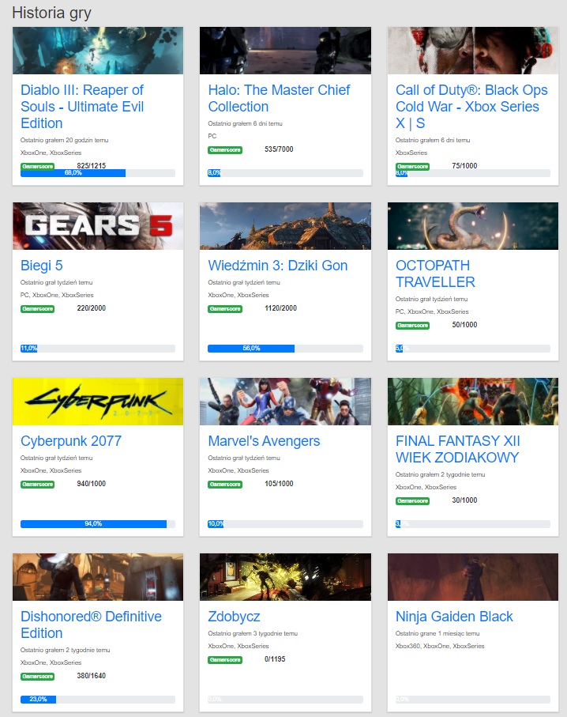The height and width of the screenshot is (717, 567).
Task: Click the 30/1000 score on Final Fantasy XII
Action: pos(464,500)
